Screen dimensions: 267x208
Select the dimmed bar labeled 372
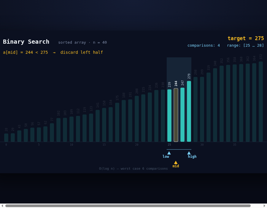[261, 102]
